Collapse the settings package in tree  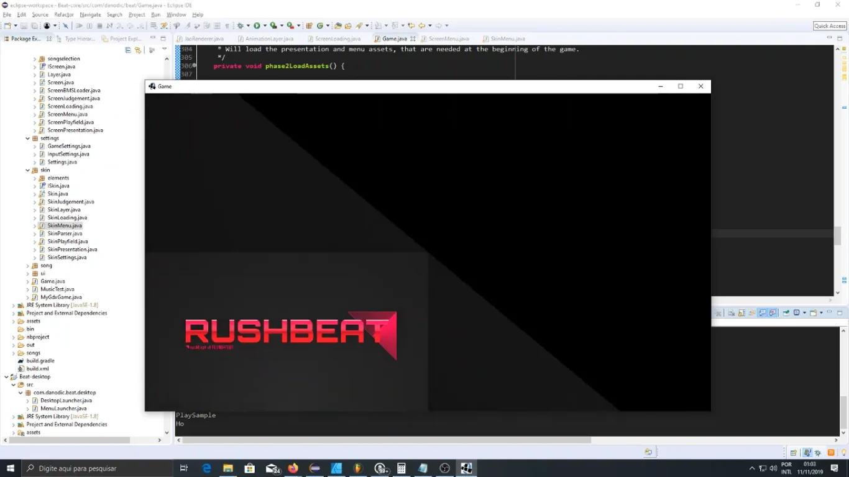click(27, 139)
